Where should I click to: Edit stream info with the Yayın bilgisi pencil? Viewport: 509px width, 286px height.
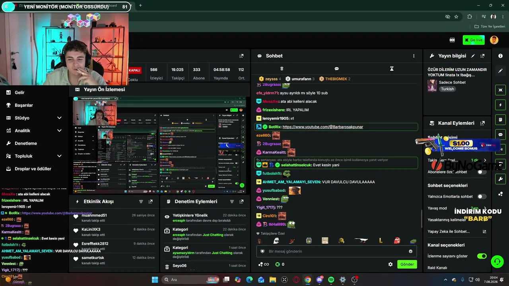point(473,56)
